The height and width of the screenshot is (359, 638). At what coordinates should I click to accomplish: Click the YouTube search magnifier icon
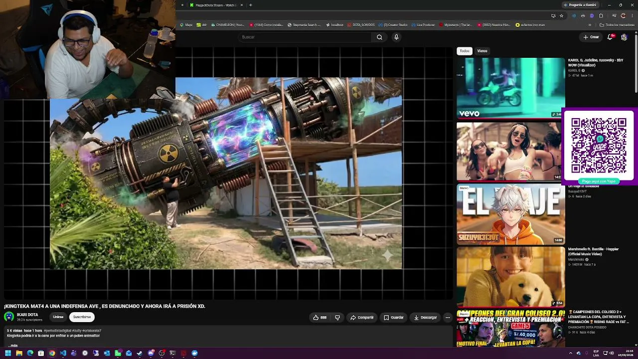point(379,37)
